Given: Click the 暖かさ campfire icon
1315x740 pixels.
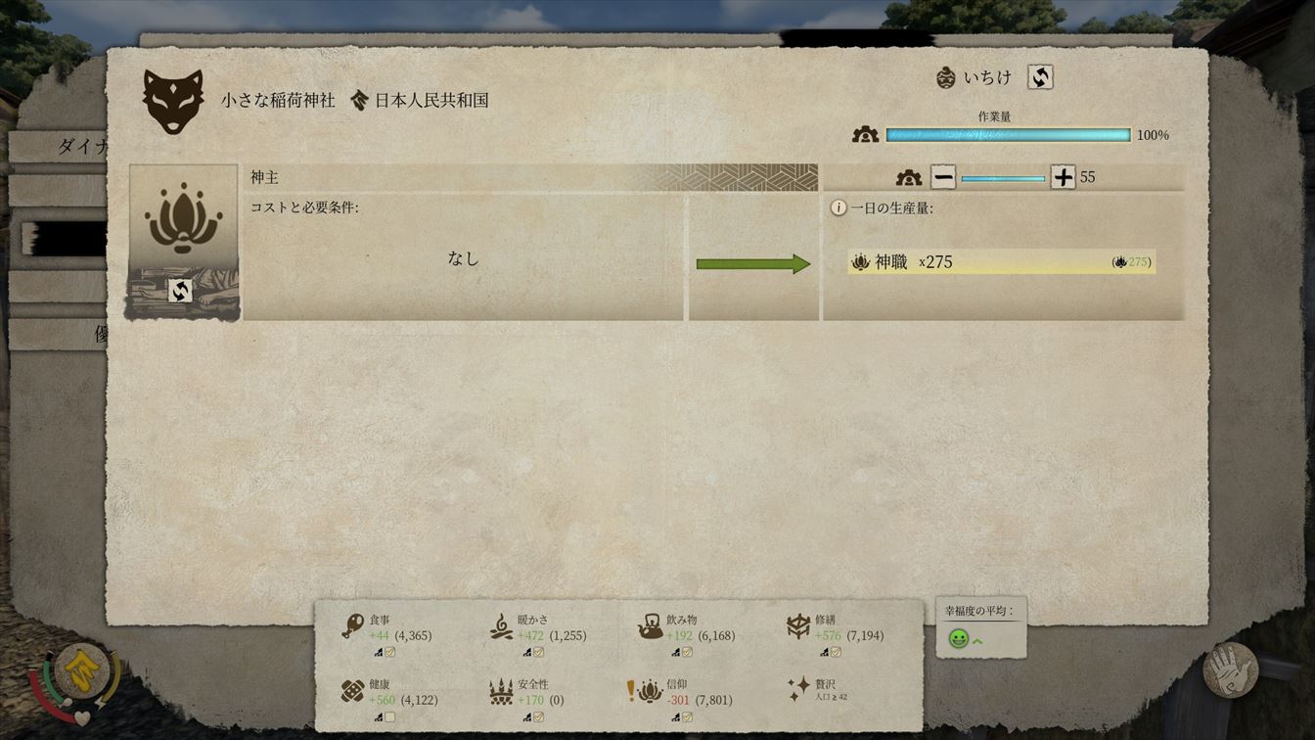Looking at the screenshot, I should pos(501,626).
